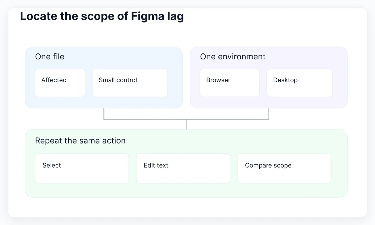Click the 'Locate the scope of Figma lag' heading
The height and width of the screenshot is (225, 375).
[102, 16]
